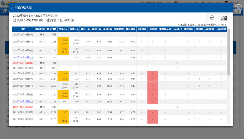The height and width of the screenshot is (139, 244).
Task: Click the red notification badge at top
Action: pyautogui.click(x=176, y=2)
